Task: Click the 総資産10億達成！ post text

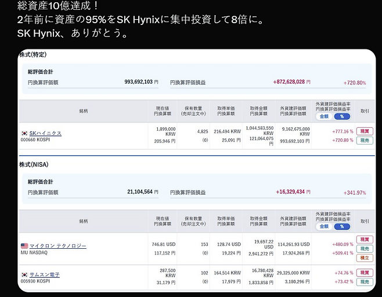Action: click(x=57, y=6)
